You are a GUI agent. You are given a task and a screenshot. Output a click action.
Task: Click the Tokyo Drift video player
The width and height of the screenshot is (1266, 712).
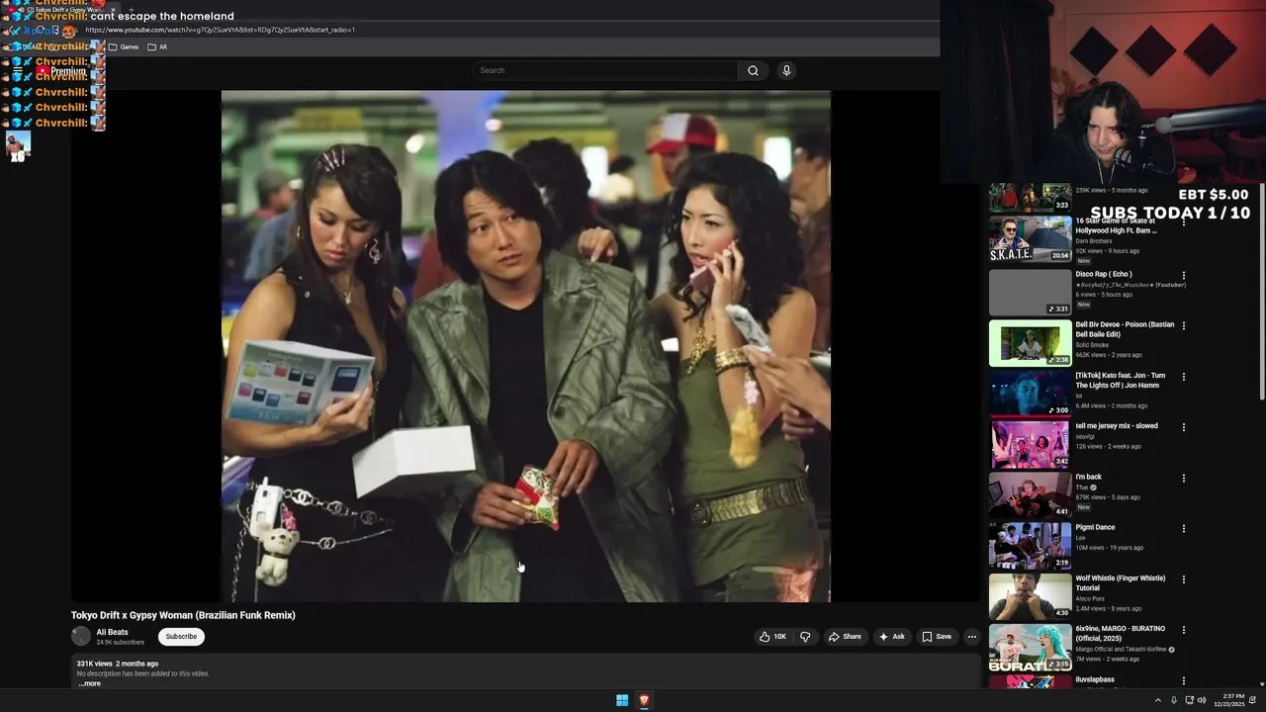click(526, 346)
